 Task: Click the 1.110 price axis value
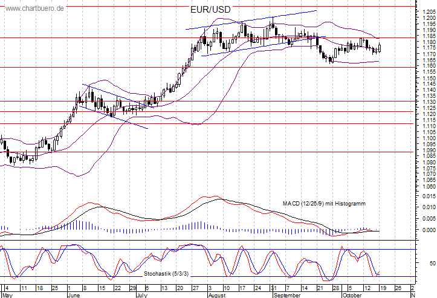tap(429, 126)
